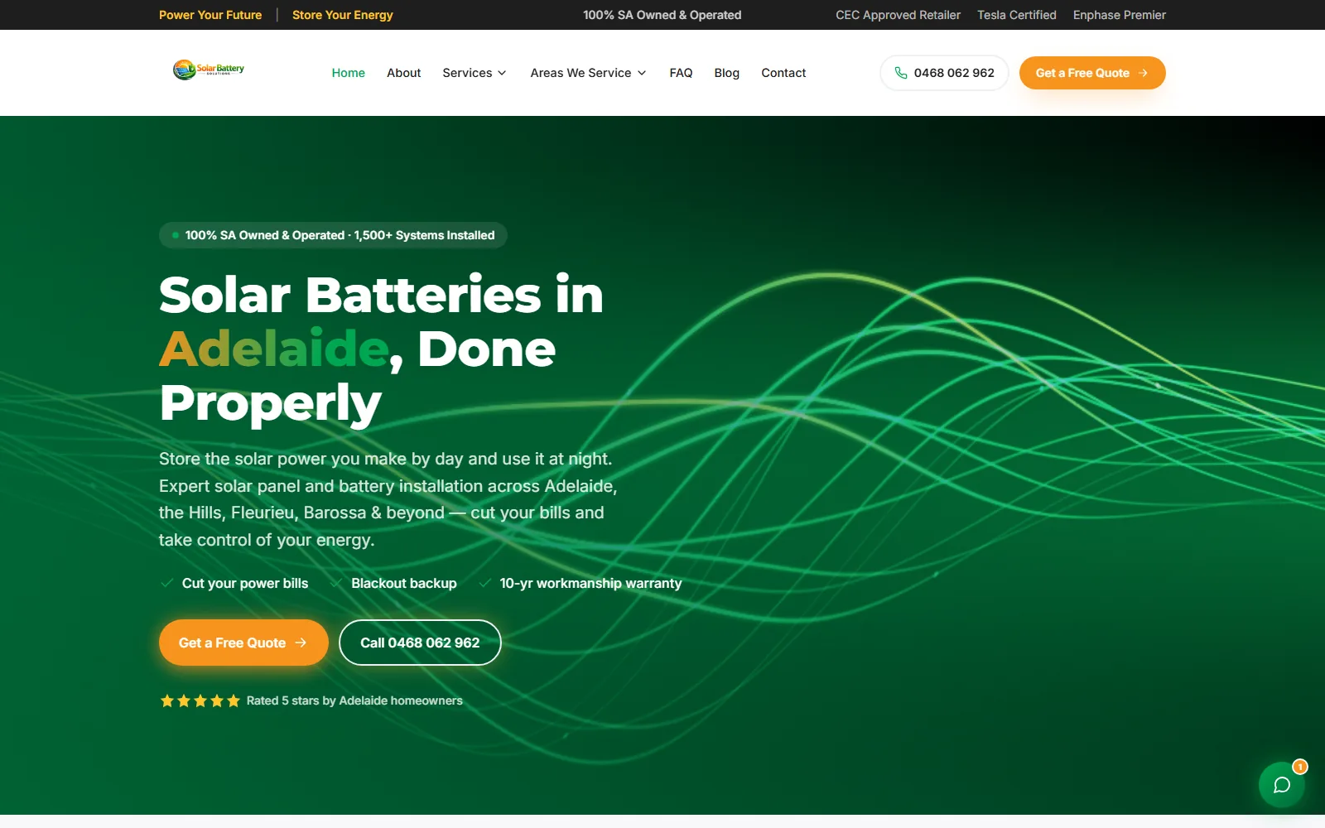The width and height of the screenshot is (1325, 828).
Task: Click the chat notification badge showing 1
Action: pyautogui.click(x=1300, y=767)
